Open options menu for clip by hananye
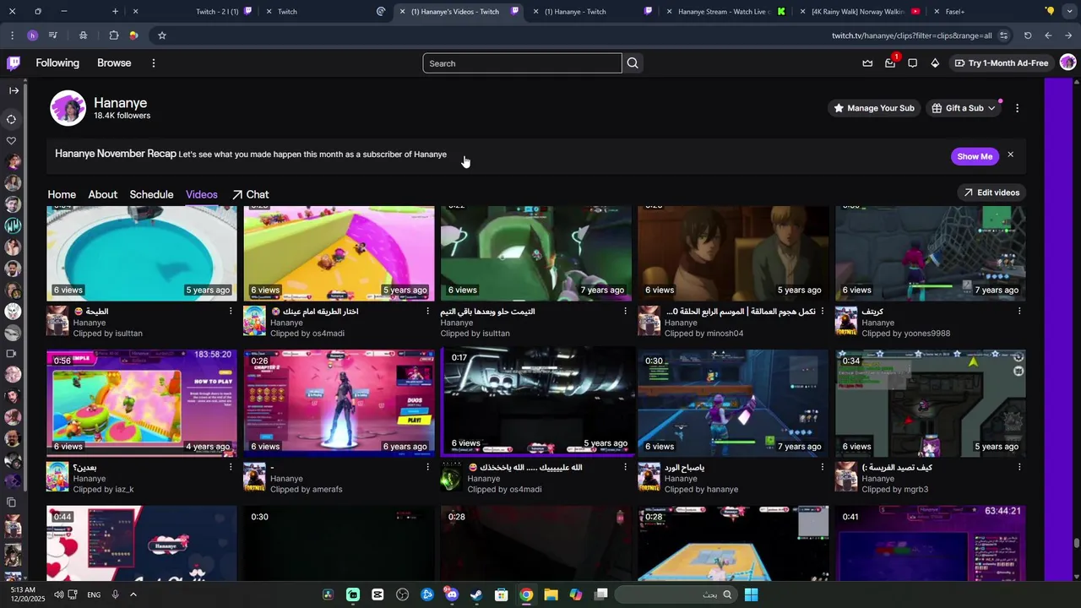 coord(823,467)
